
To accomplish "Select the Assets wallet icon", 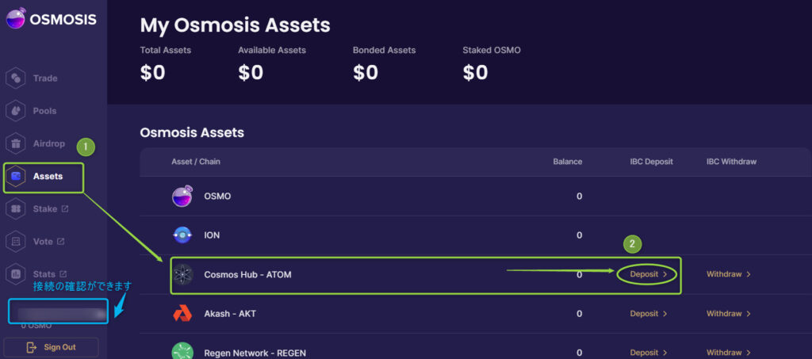I will tap(16, 177).
